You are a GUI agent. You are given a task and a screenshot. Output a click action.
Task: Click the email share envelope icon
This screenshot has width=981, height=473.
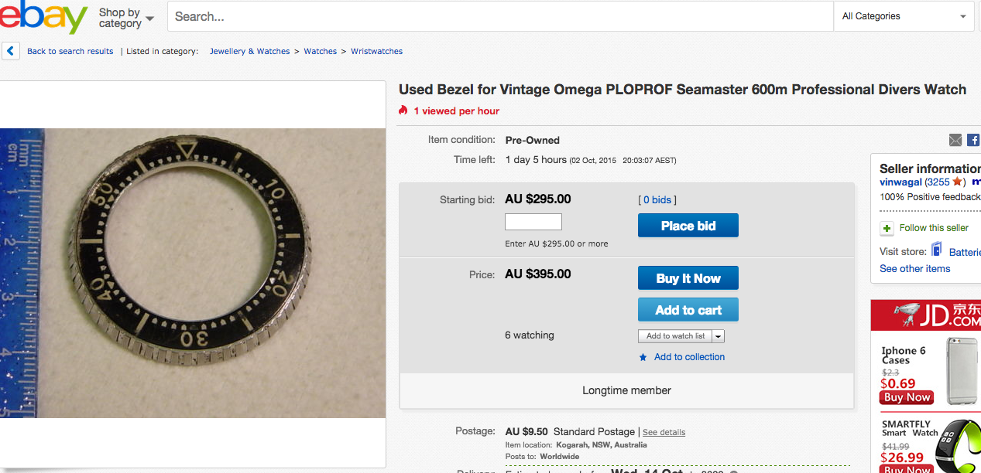click(x=955, y=140)
